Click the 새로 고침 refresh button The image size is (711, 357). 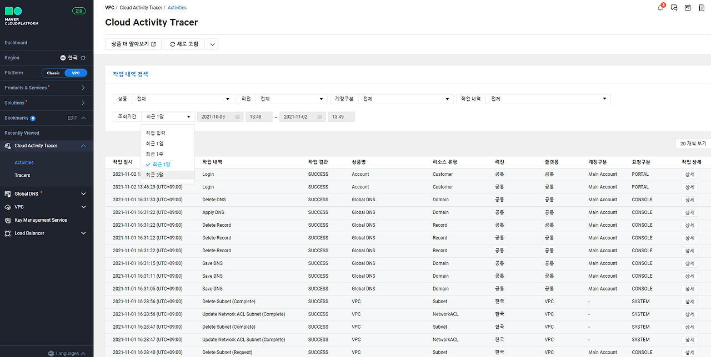[184, 44]
